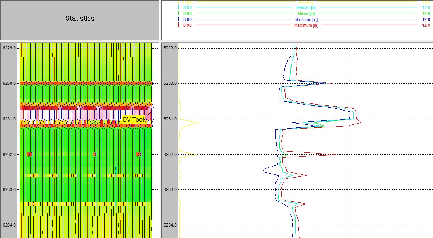The image size is (433, 238).
Task: Click the red band at depth 6230.0
Action: 86,83
